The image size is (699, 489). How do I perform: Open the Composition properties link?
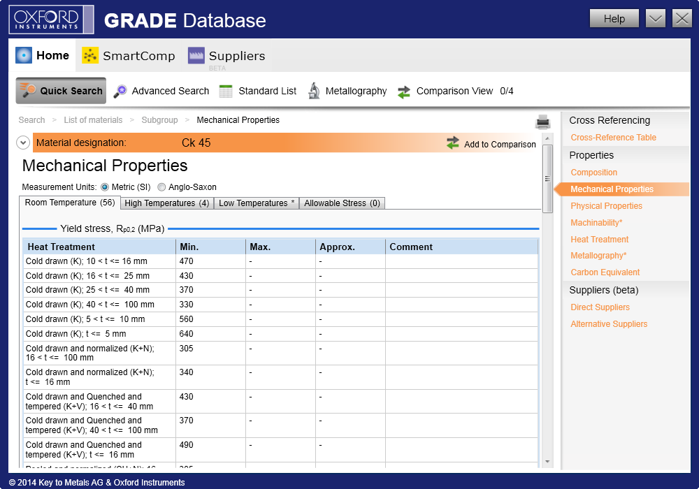593,173
